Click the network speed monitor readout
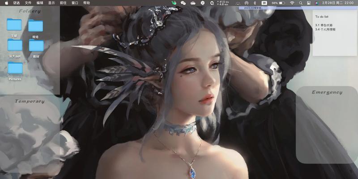This screenshot has height=179, width=358. (x=223, y=3)
